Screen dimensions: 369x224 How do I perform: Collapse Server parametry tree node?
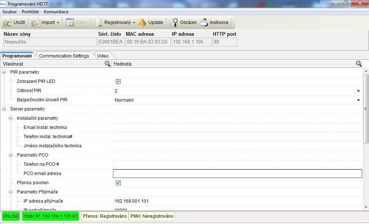[4, 109]
